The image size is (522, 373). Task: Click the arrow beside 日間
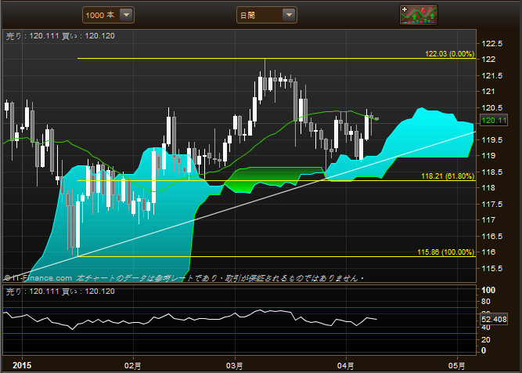coord(289,15)
